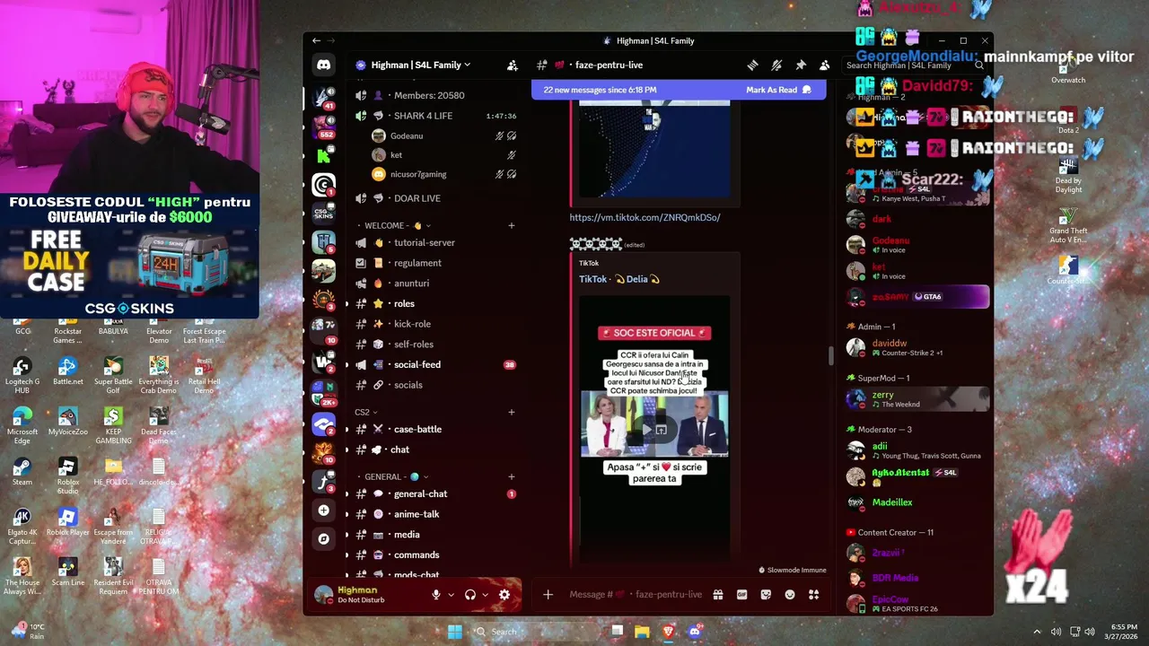
Task: Click member daviddw in Admin list
Action: pos(916,347)
